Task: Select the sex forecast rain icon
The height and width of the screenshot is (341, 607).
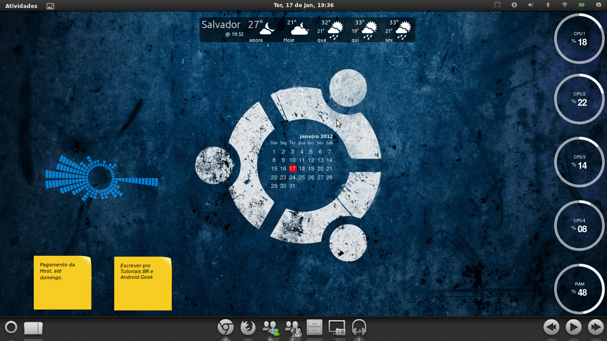Action: point(403,30)
